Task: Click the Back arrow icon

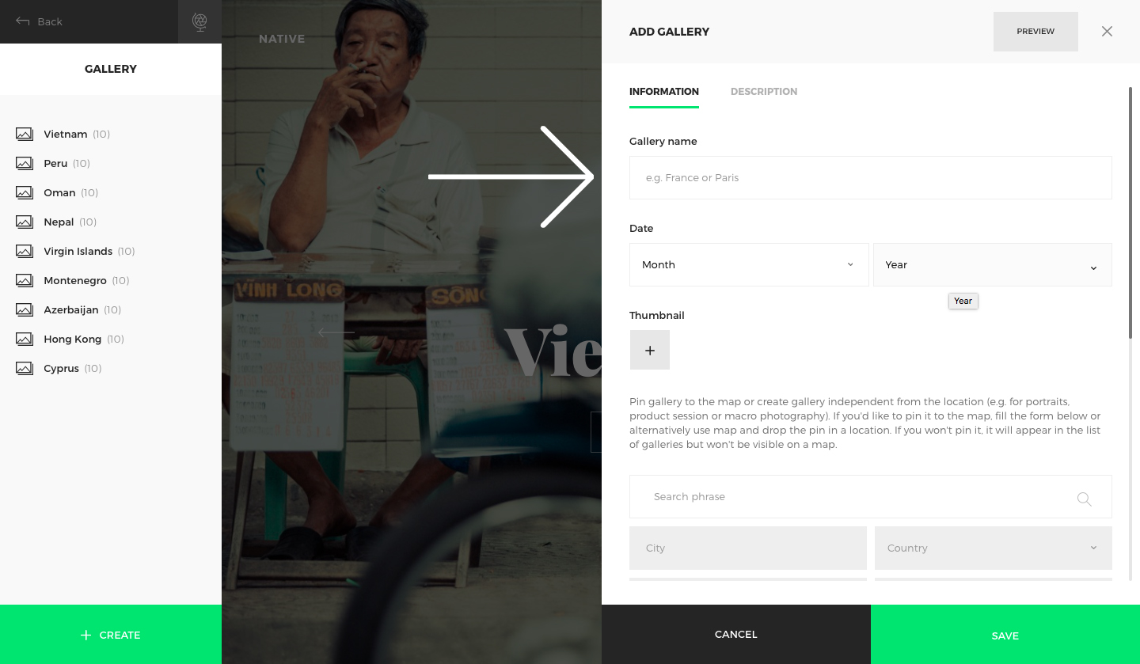Action: tap(23, 21)
